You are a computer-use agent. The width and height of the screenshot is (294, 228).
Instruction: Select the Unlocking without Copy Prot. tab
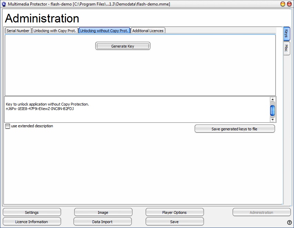pos(104,31)
